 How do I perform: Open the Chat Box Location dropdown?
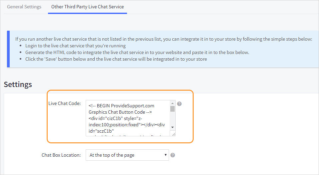127,155
